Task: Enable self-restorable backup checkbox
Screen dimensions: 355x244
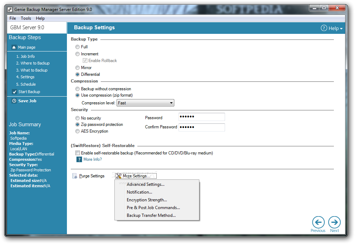Action: coord(77,153)
